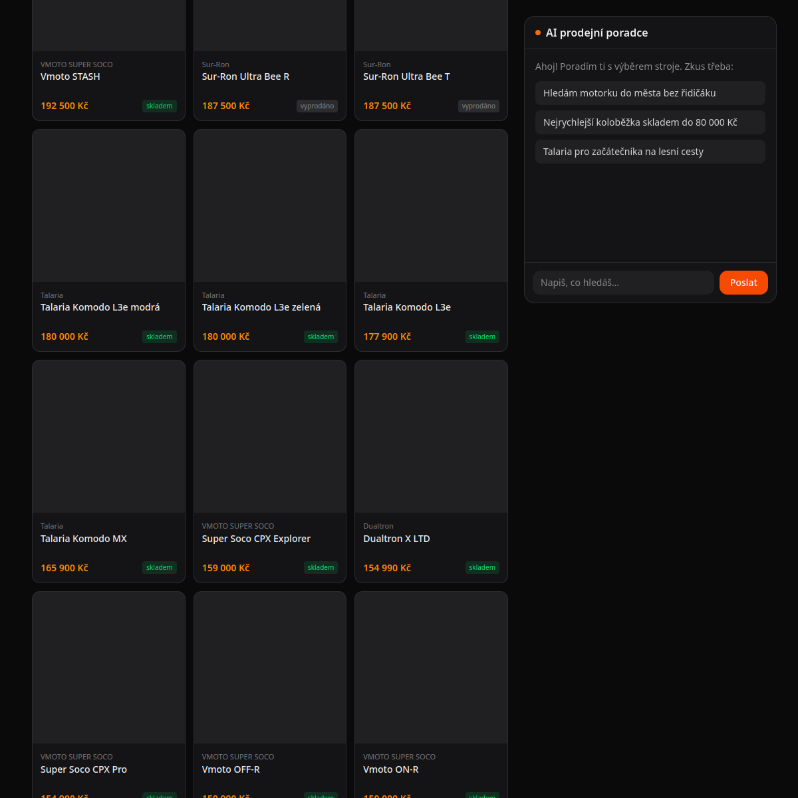Viewport: 798px width, 798px height.
Task: Click the 'Talaria Komodo L3e zelená' title
Action: click(261, 307)
